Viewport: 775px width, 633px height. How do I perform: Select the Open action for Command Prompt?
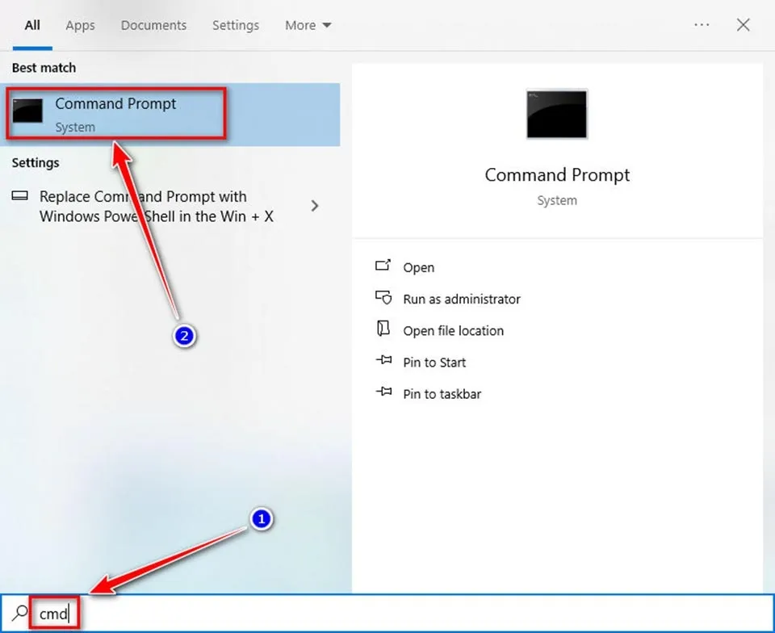(417, 267)
